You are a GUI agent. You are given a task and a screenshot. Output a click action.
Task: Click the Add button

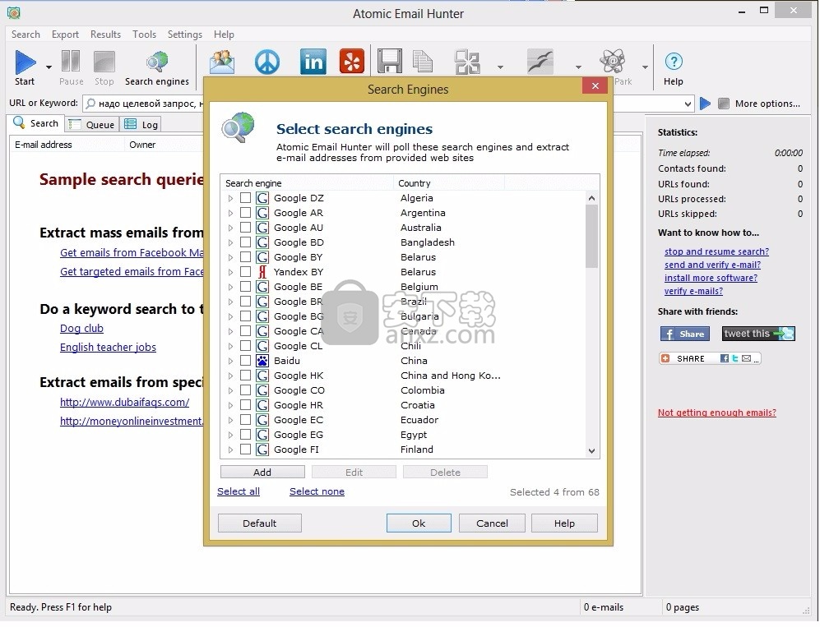click(x=262, y=472)
